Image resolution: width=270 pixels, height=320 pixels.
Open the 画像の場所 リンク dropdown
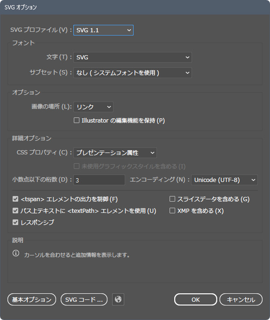click(93, 107)
